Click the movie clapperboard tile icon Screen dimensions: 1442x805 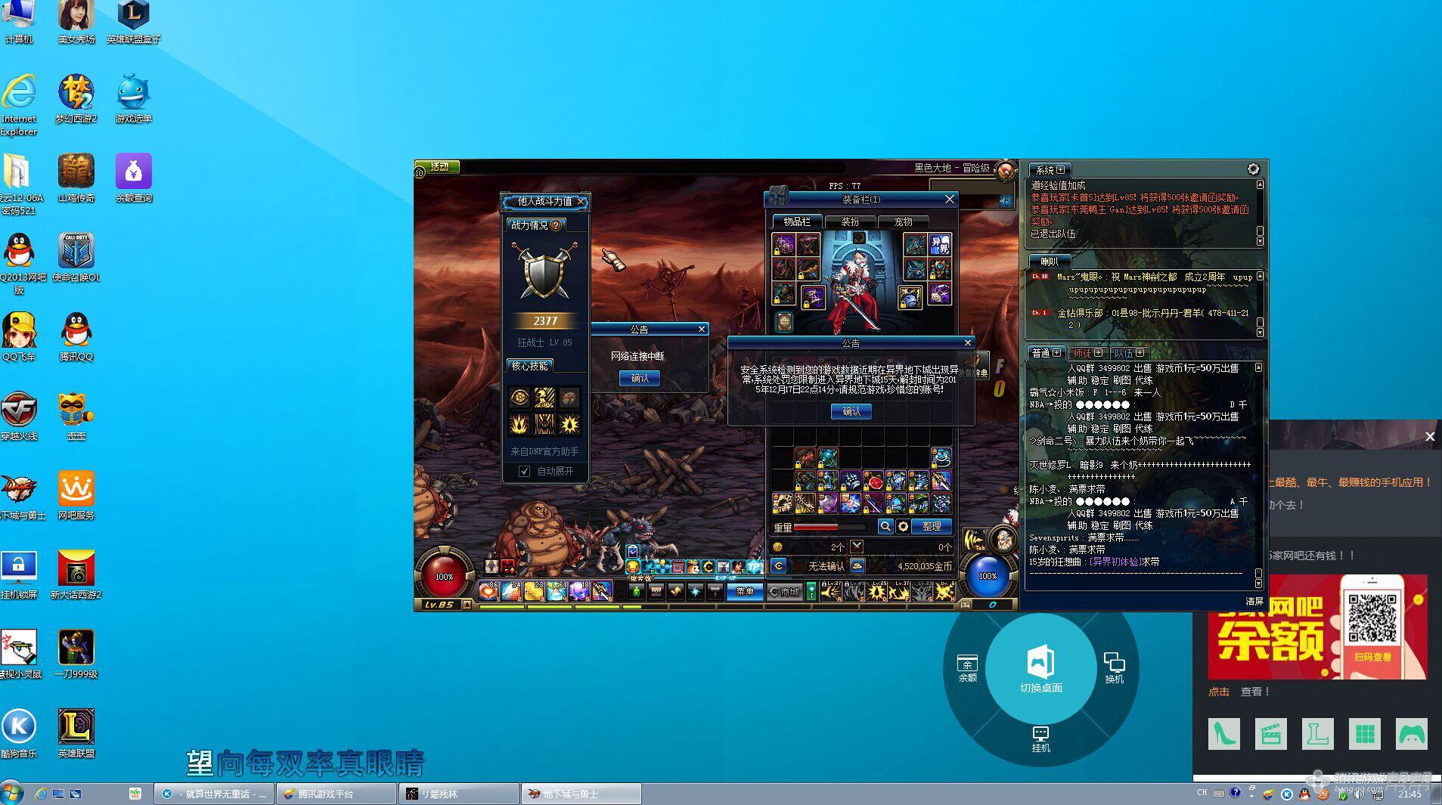1270,733
